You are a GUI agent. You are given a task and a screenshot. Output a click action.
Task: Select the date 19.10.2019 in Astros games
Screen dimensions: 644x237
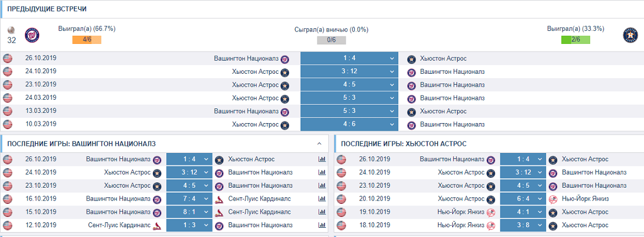(x=374, y=212)
